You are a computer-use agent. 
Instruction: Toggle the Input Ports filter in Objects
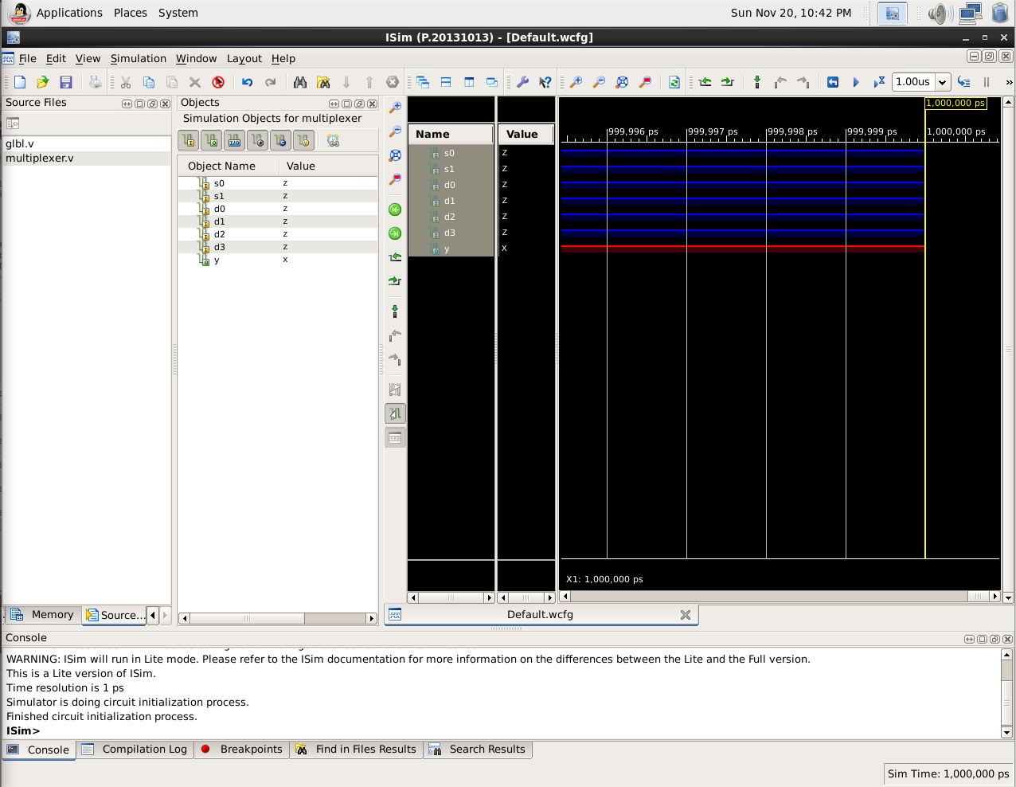click(188, 140)
